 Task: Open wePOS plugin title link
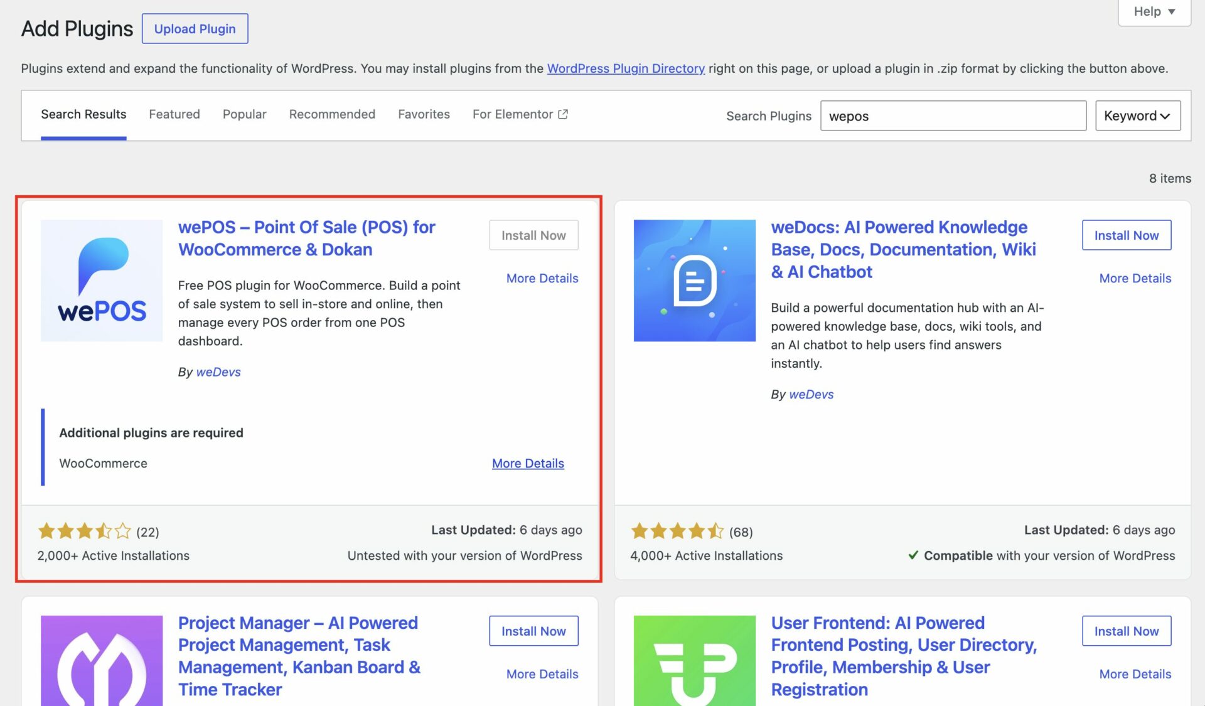tap(307, 238)
